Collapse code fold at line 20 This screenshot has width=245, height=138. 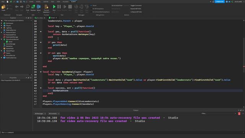click(x=41, y=31)
